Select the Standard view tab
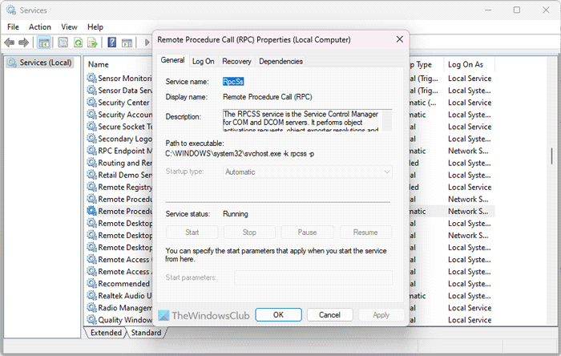Viewport: 561px width, 356px height. click(146, 333)
